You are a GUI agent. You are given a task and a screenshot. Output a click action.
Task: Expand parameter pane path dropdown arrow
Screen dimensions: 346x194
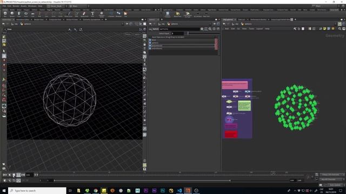click(x=210, y=24)
